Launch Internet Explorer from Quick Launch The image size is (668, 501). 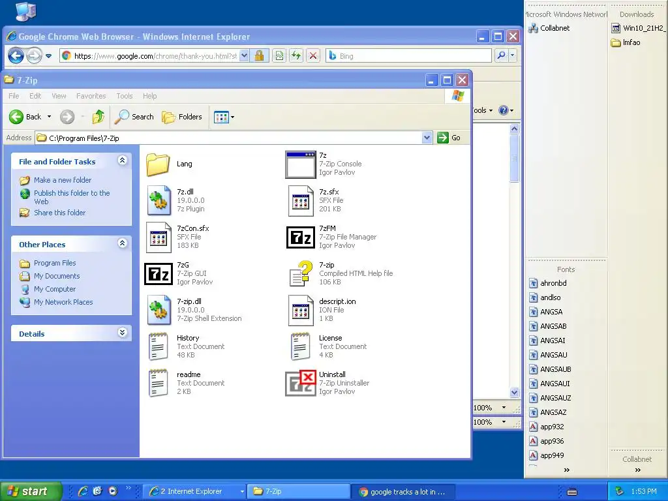(83, 491)
